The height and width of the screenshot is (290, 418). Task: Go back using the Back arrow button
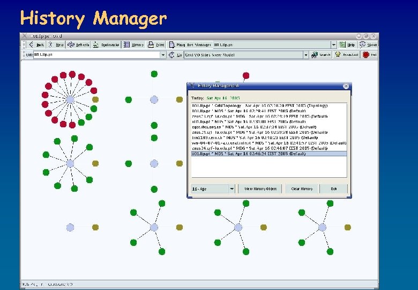point(36,45)
